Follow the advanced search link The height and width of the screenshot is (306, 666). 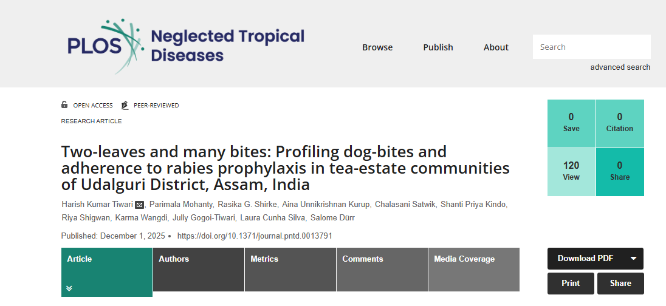coord(620,67)
